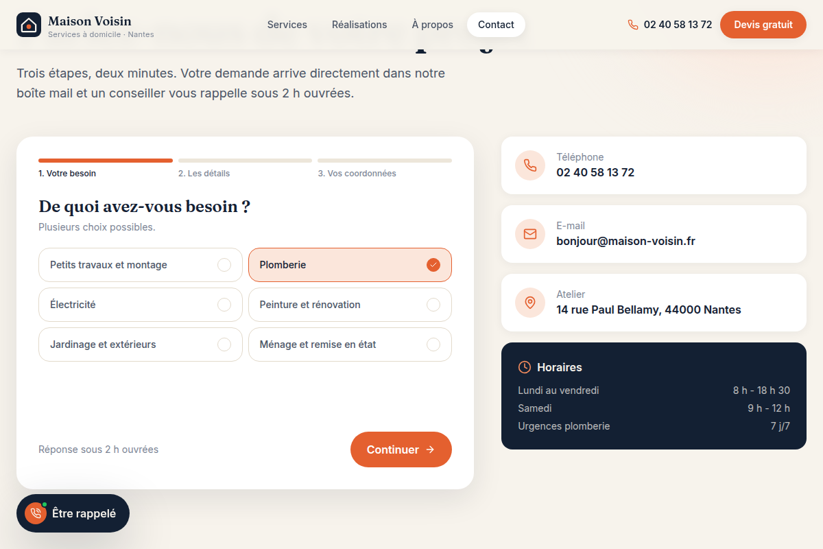The height and width of the screenshot is (549, 823).
Task: Click the Plusieurs choix possibles. hint
Action: [97, 227]
